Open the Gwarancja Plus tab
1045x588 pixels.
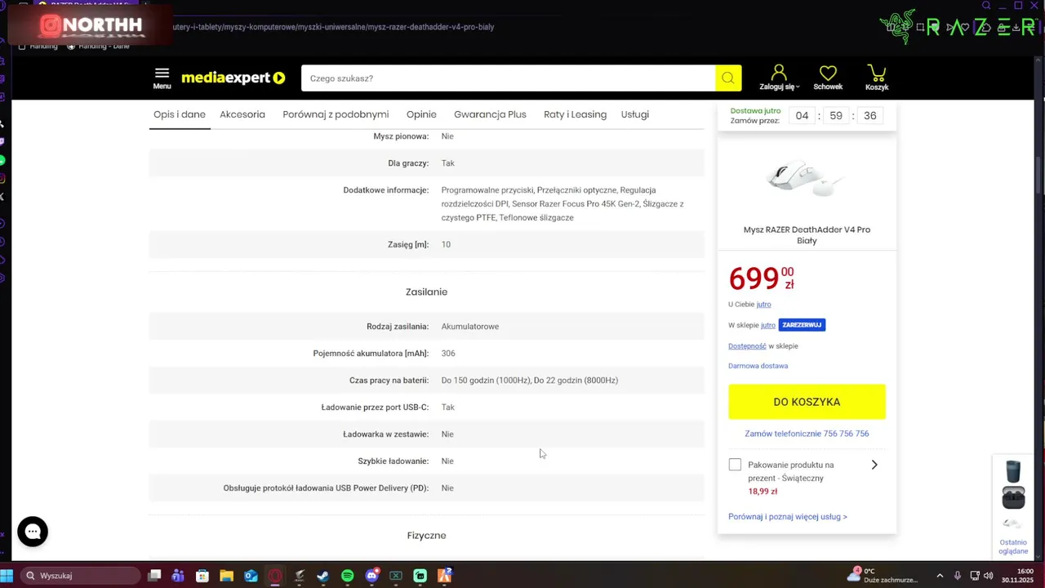click(490, 114)
